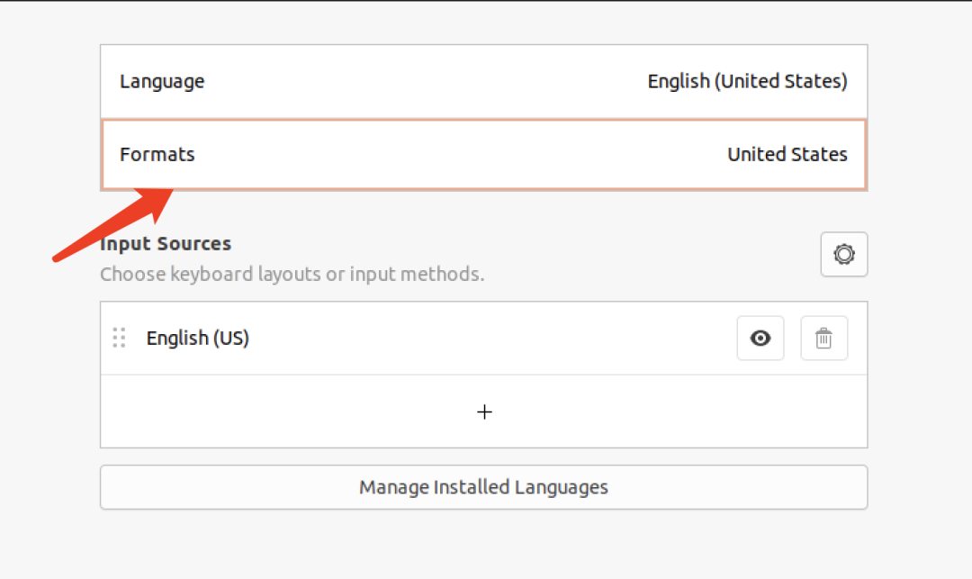Open the Language setting row
This screenshot has height=579, width=972.
coord(162,81)
